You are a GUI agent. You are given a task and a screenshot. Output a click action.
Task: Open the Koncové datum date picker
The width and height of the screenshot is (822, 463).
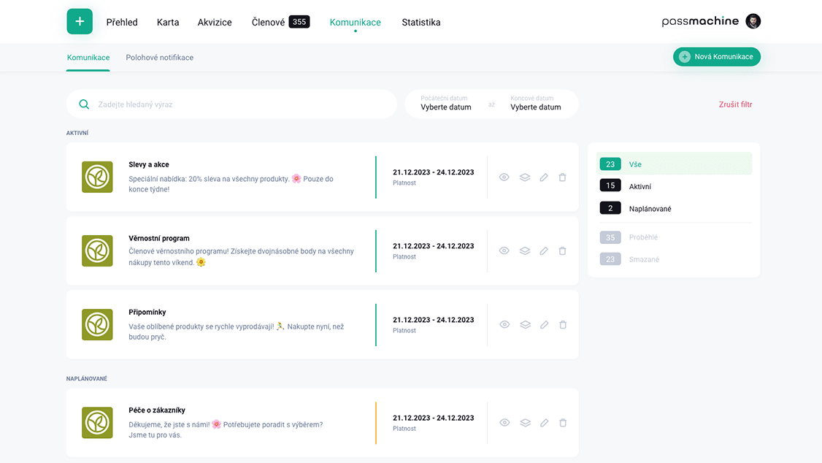coord(535,104)
